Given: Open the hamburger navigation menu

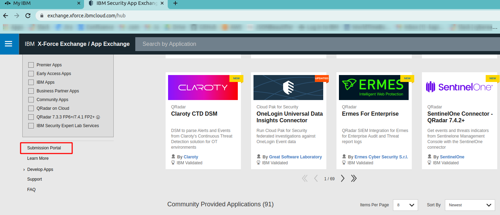Looking at the screenshot, I should 8,44.
